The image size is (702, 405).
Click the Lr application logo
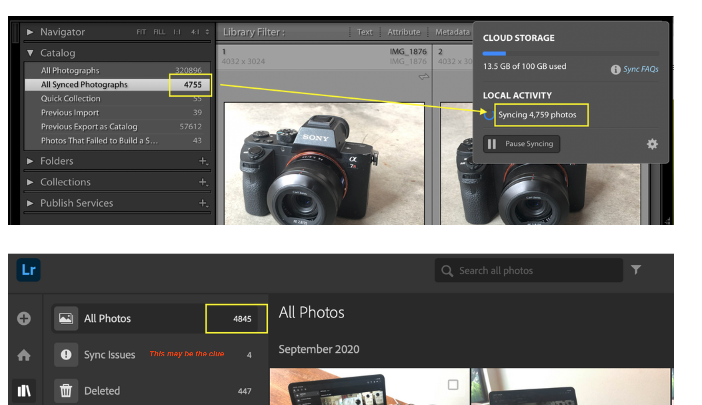coord(28,270)
